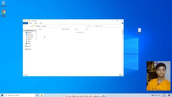Open the recent locations dropdown arrow

(29, 26)
